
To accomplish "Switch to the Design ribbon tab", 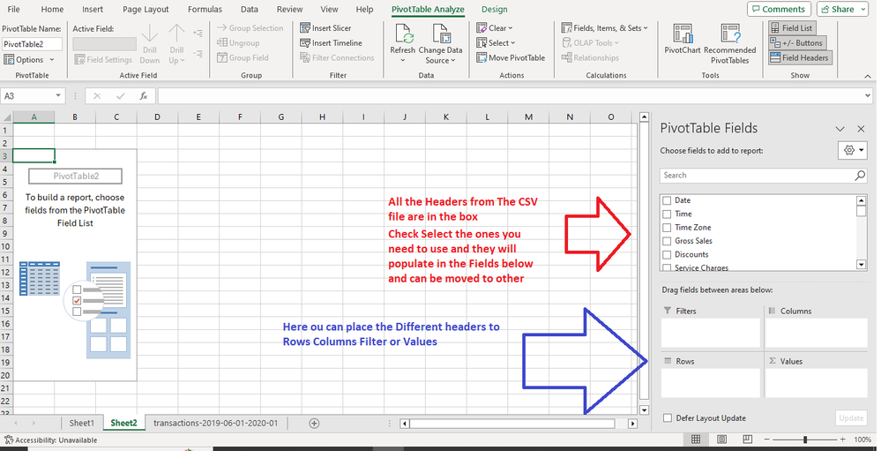I will pos(494,10).
